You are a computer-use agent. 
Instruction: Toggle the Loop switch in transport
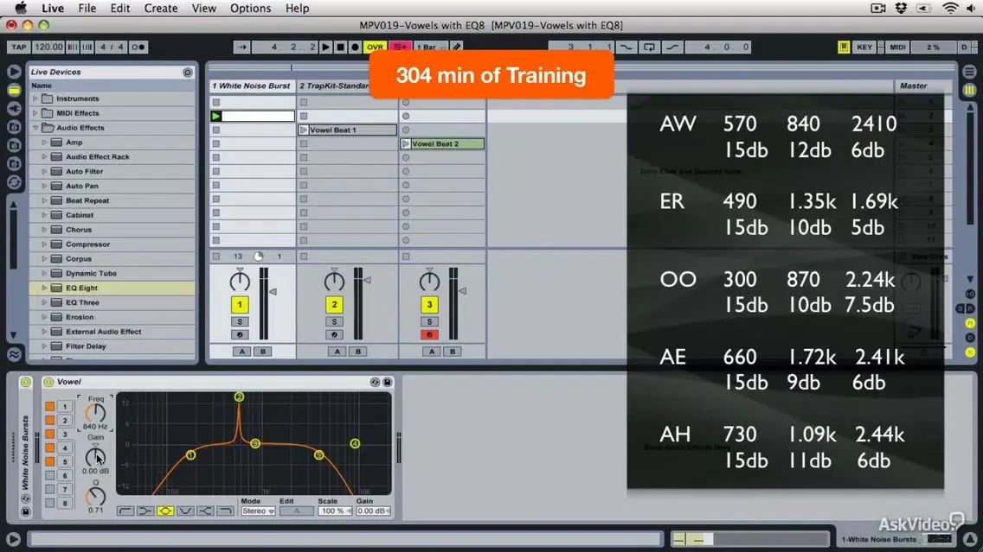tap(649, 47)
